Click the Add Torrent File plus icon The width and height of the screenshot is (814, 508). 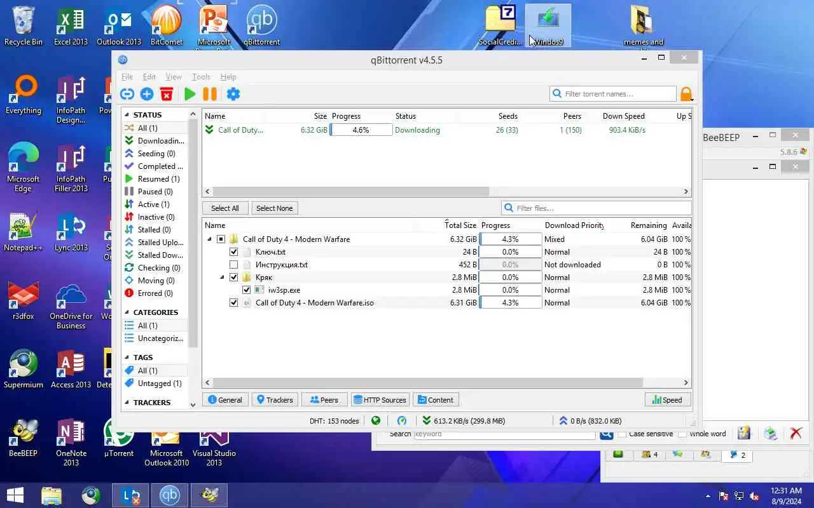(147, 94)
